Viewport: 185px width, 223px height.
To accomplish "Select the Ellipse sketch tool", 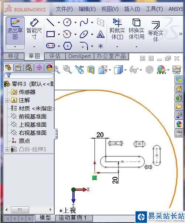I will (x=84, y=34).
